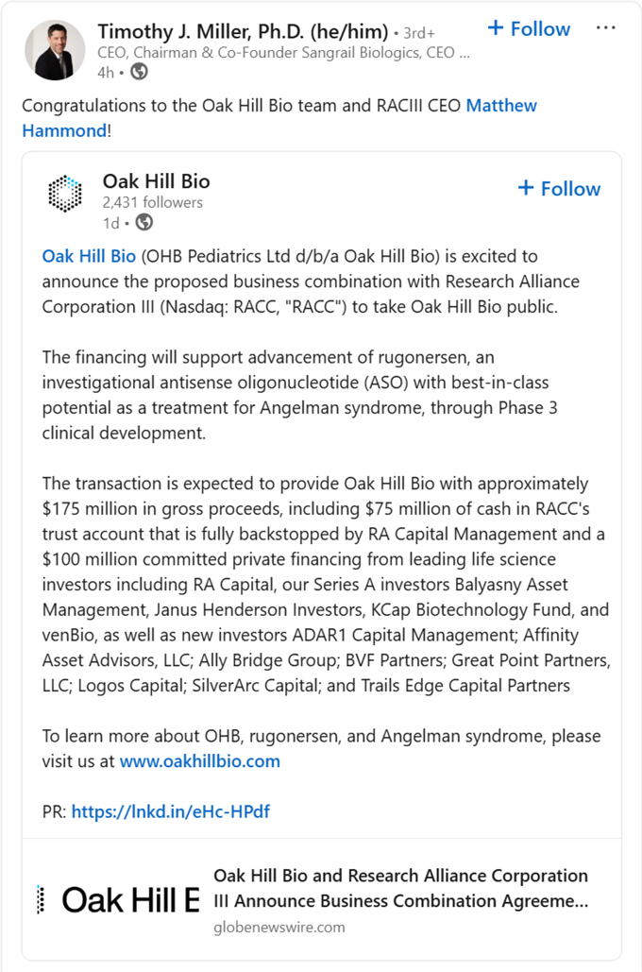Image resolution: width=642 pixels, height=972 pixels.
Task: Open Matthew Hammond's profile mention
Action: click(279, 118)
